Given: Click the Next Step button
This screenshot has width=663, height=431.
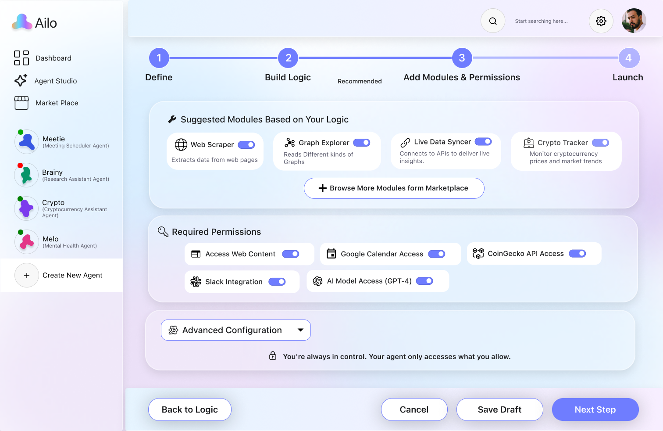Looking at the screenshot, I should pyautogui.click(x=595, y=409).
